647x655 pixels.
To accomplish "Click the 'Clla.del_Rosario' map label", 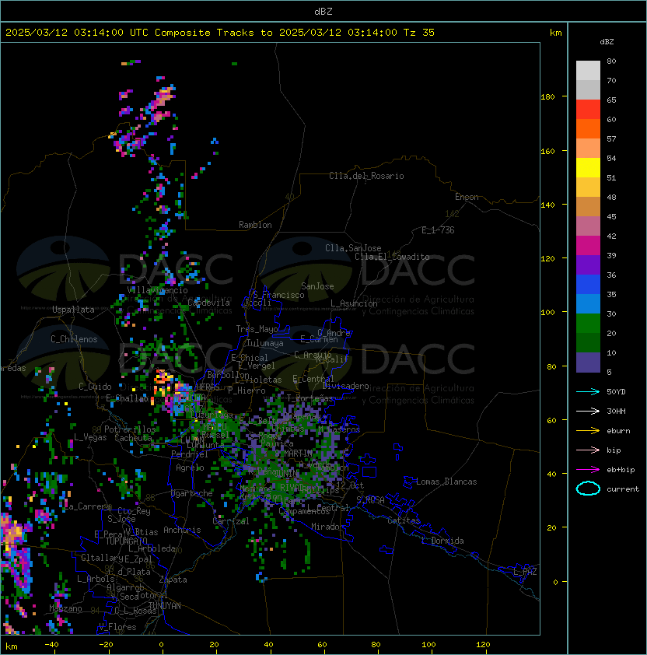I will click(x=366, y=176).
